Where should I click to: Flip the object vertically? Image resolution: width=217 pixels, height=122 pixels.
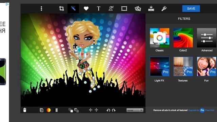point(96,110)
